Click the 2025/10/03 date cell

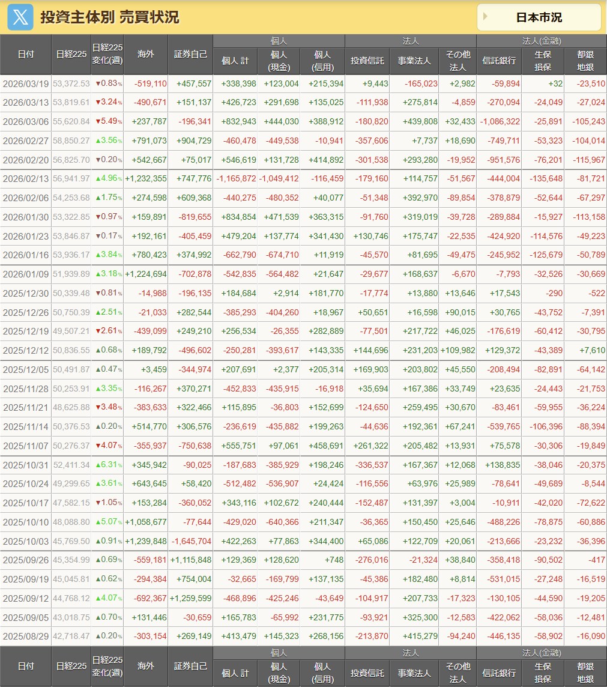pos(26,541)
